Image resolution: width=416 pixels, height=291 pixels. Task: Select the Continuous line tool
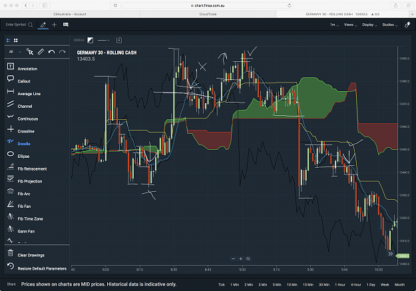pos(22,118)
